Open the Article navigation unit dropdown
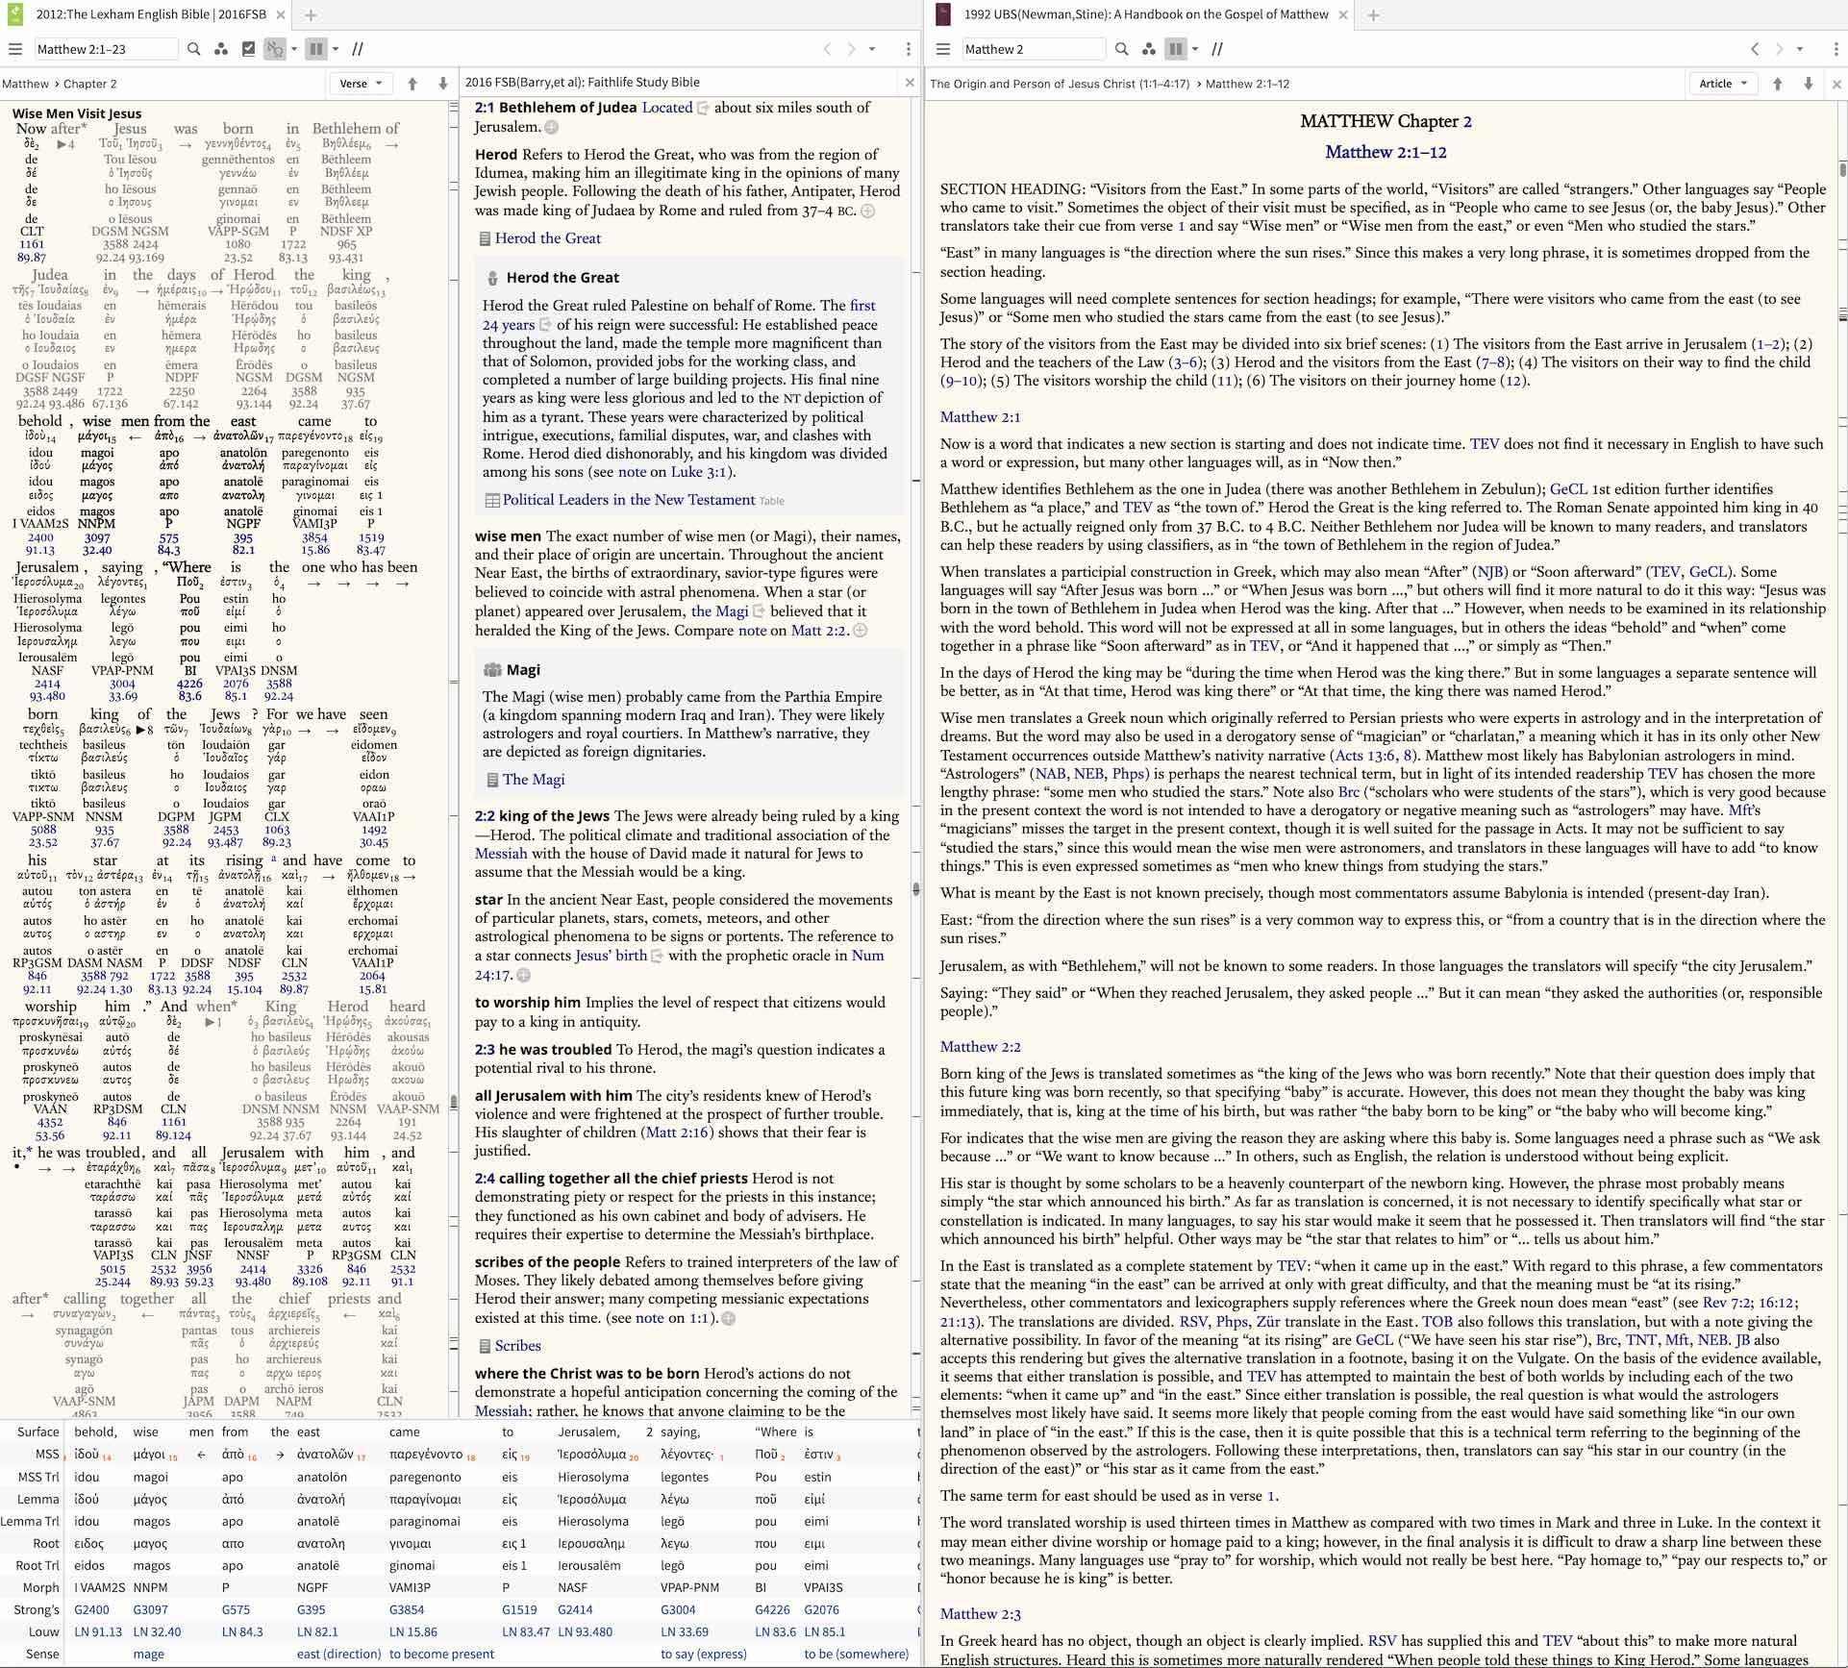The image size is (1848, 1668). [1723, 84]
